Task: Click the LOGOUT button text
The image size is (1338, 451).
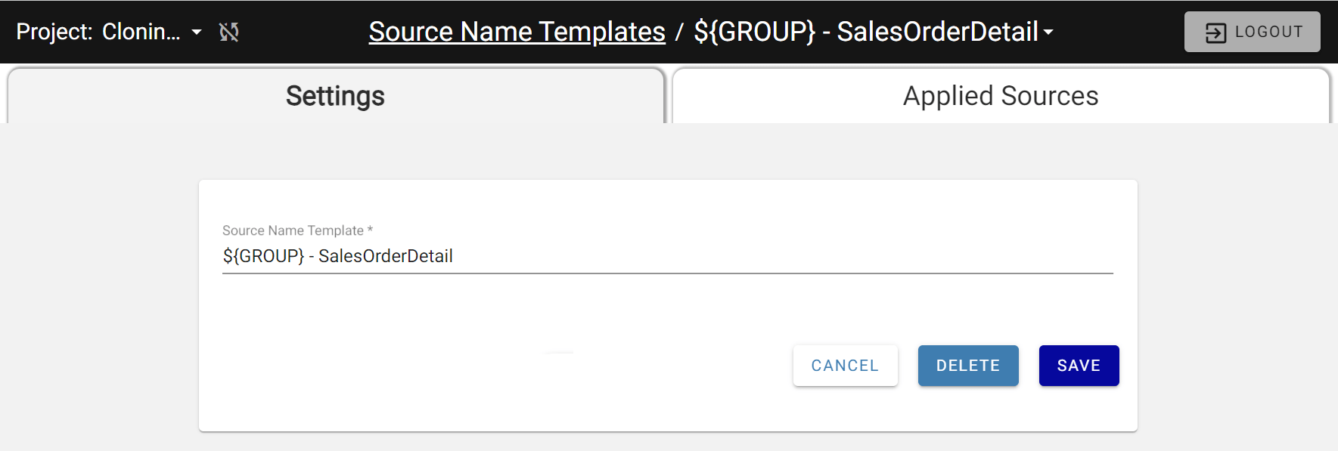Action: [1268, 32]
